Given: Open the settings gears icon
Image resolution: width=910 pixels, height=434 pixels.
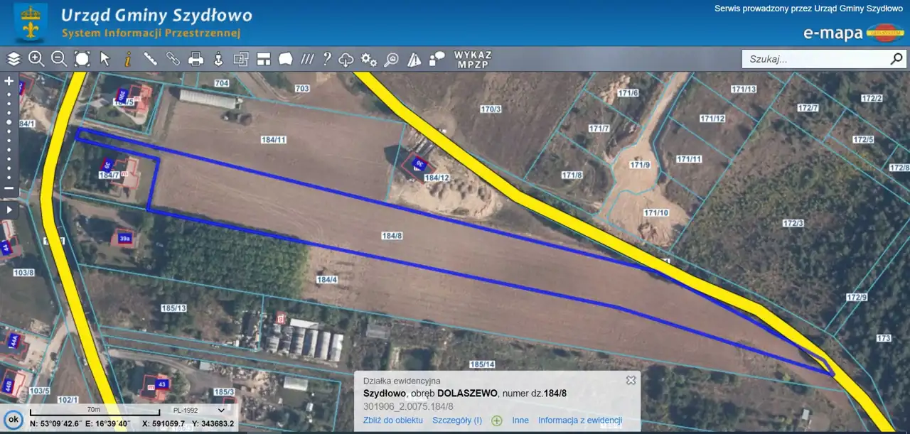Looking at the screenshot, I should pos(368,59).
